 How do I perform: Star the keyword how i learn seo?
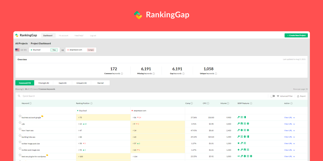[20, 129]
